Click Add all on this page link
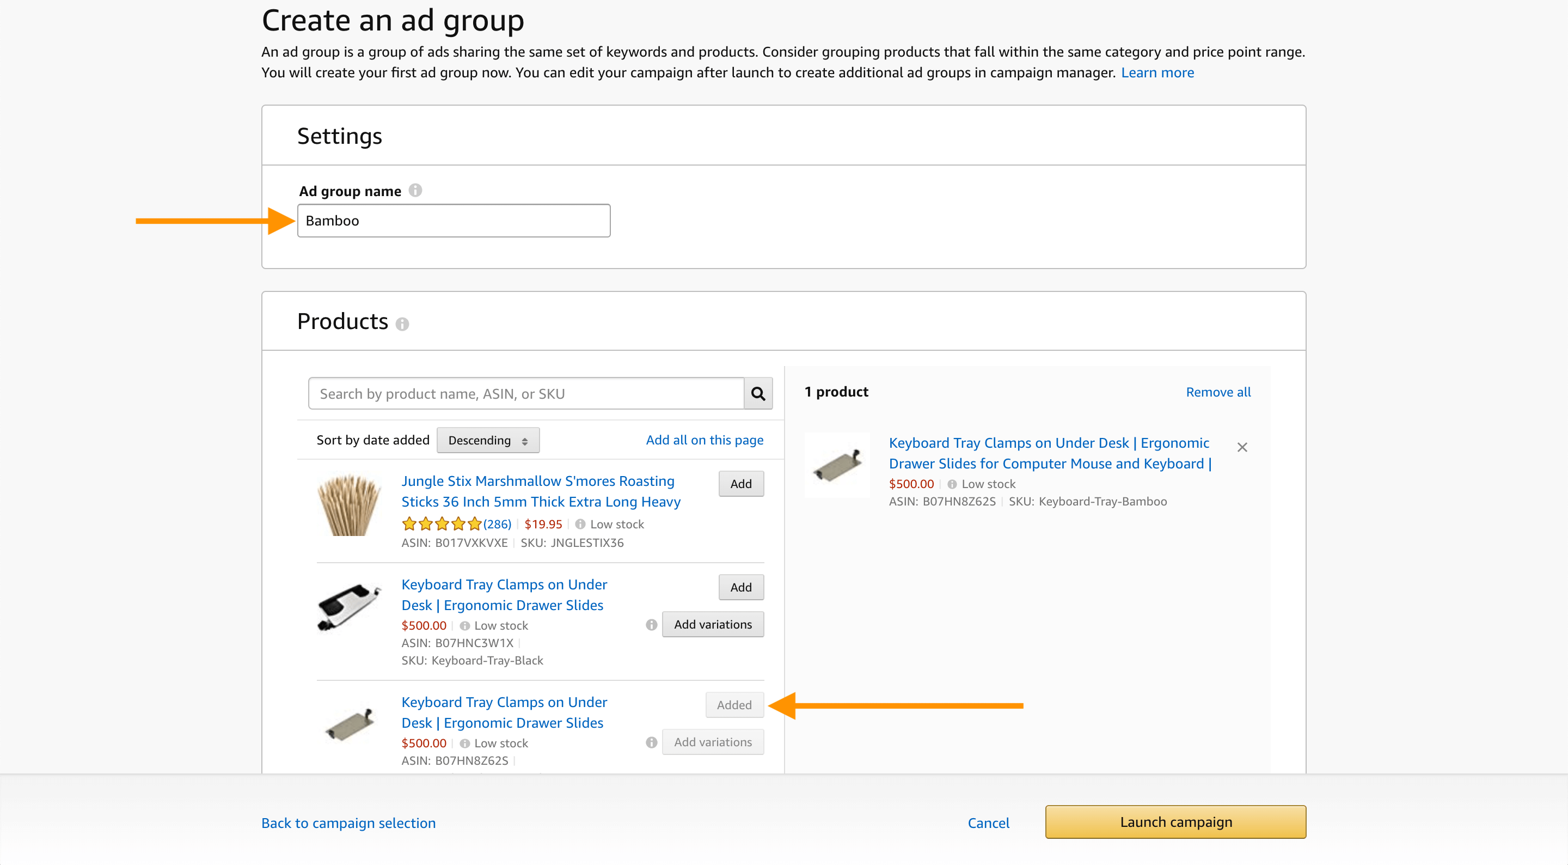1568x865 pixels. click(x=705, y=440)
